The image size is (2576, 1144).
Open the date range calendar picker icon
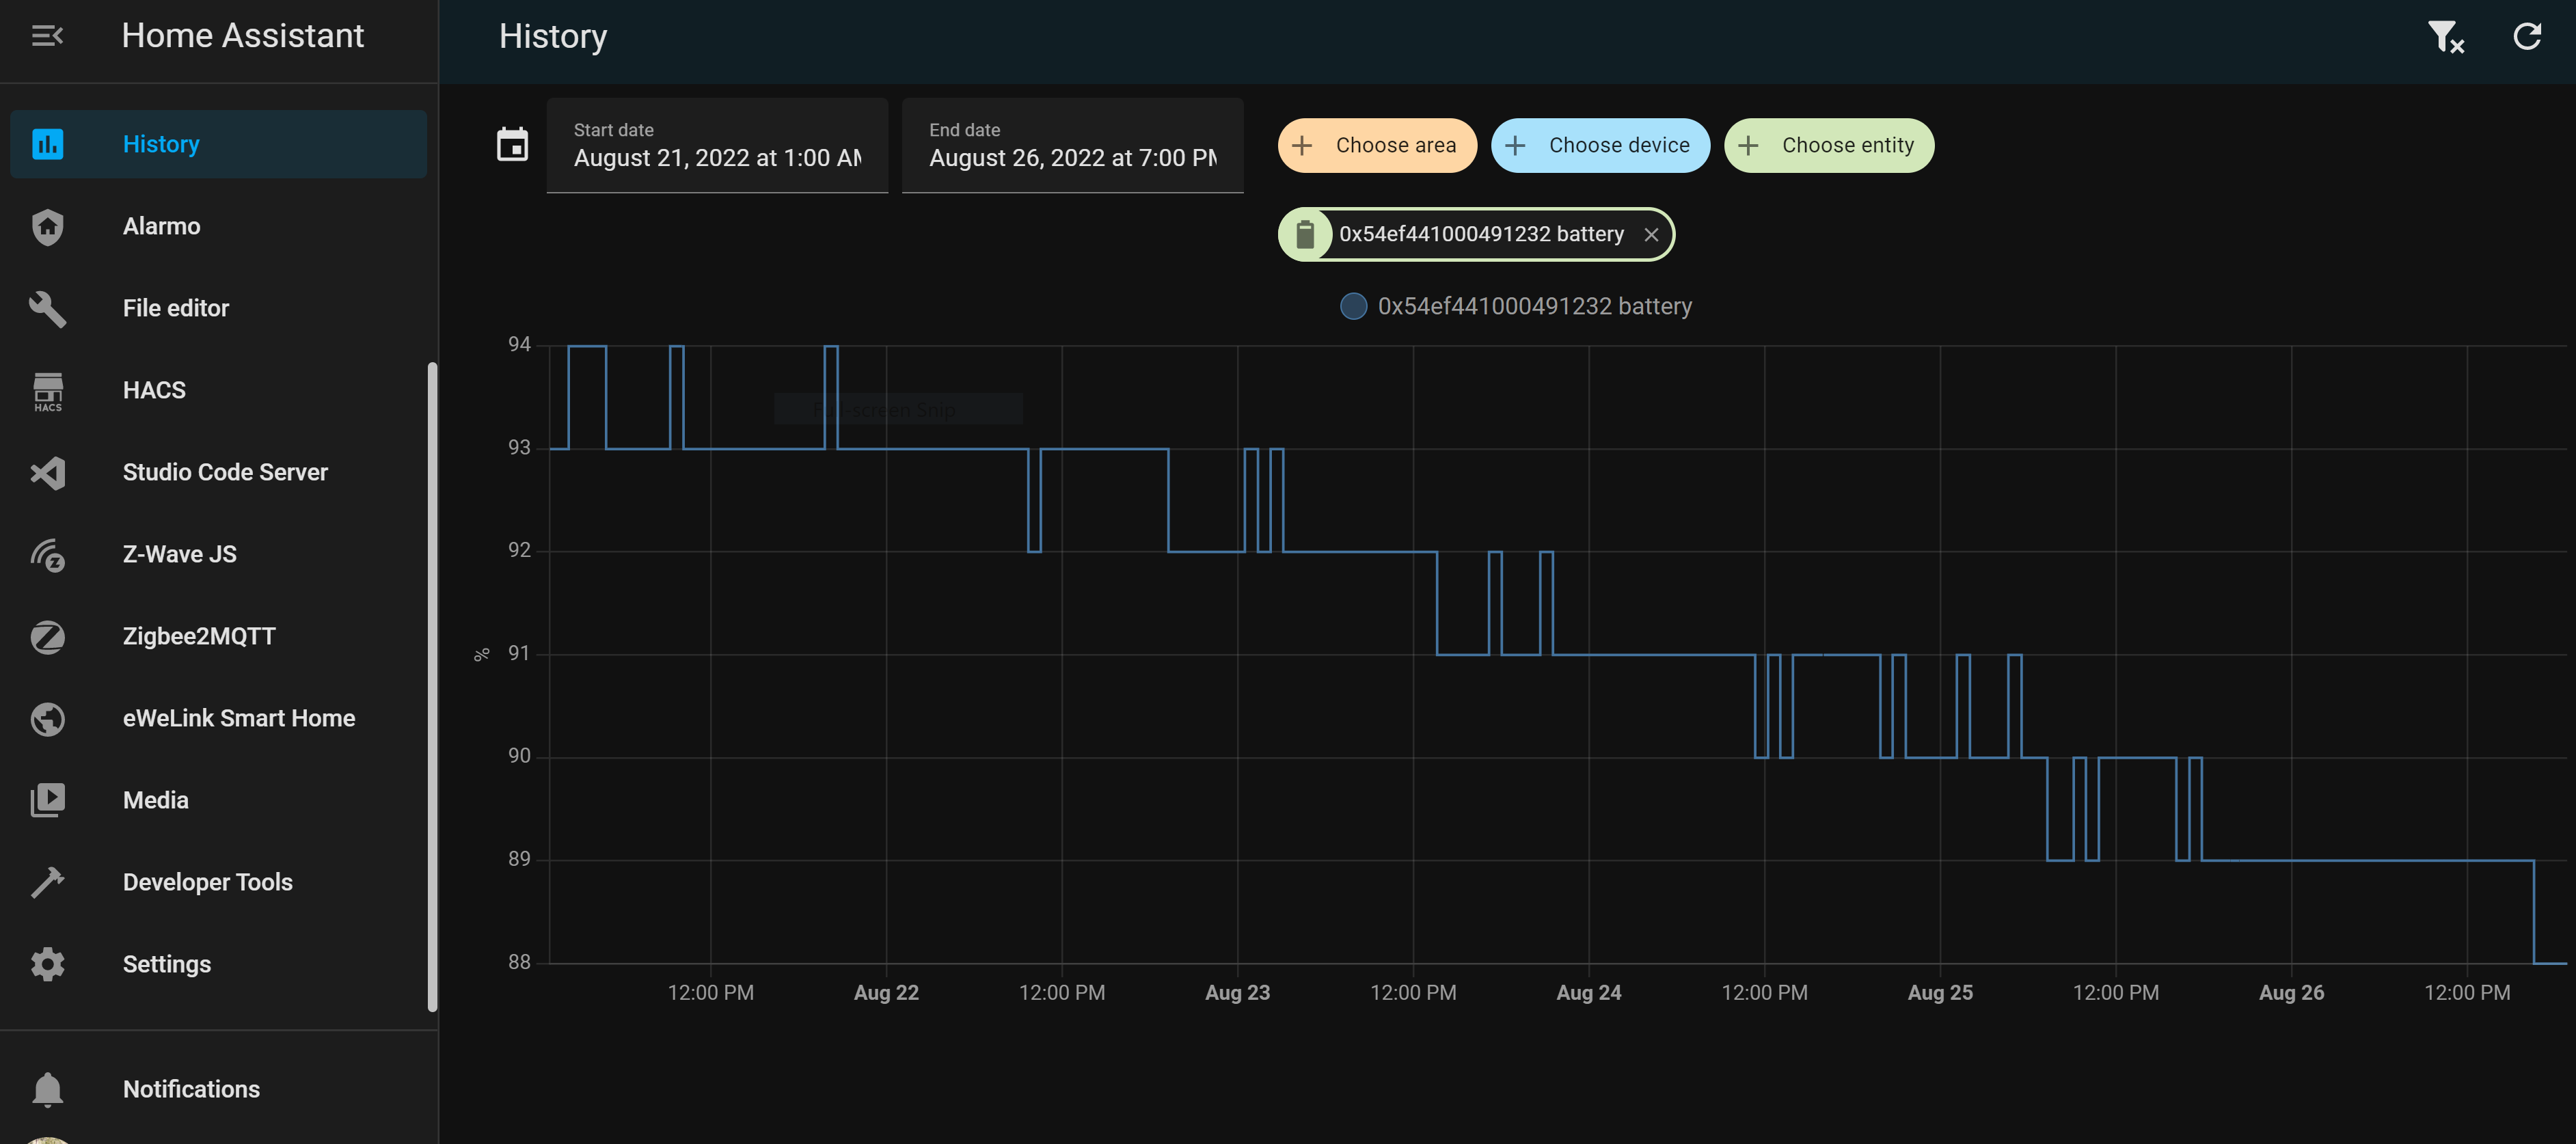coord(512,145)
